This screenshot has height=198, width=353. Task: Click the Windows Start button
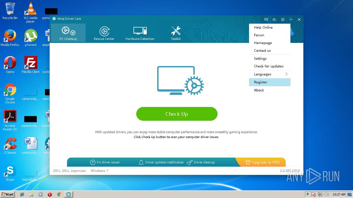pos(7,194)
